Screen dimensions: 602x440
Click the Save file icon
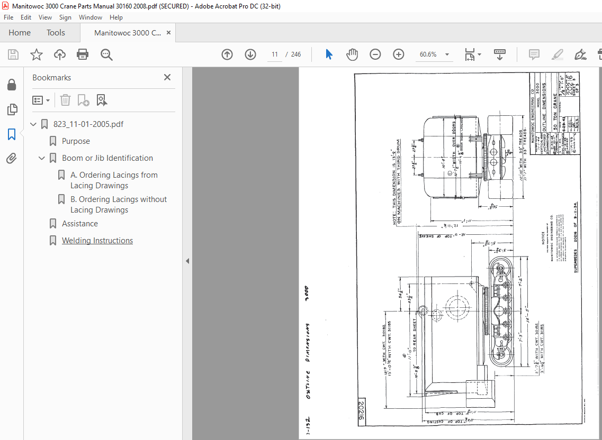[x=13, y=54]
